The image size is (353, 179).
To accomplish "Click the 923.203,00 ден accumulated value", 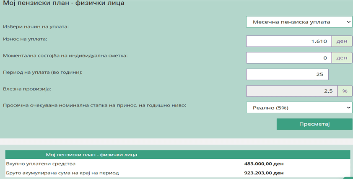I will coord(264,172).
